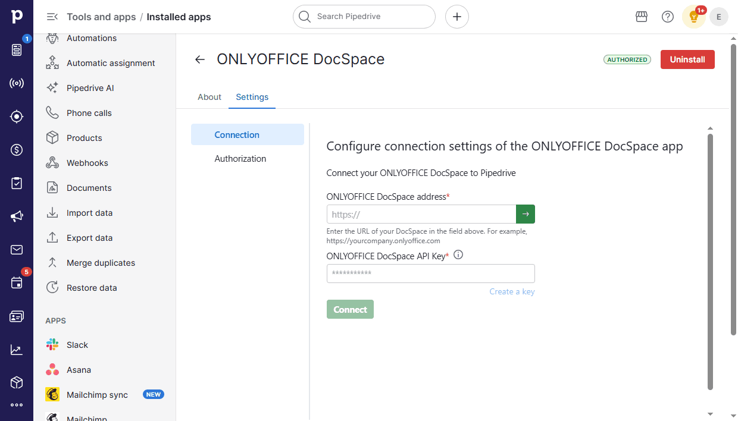
Task: Click the settings panel vertical scrollbar
Action: (710, 262)
